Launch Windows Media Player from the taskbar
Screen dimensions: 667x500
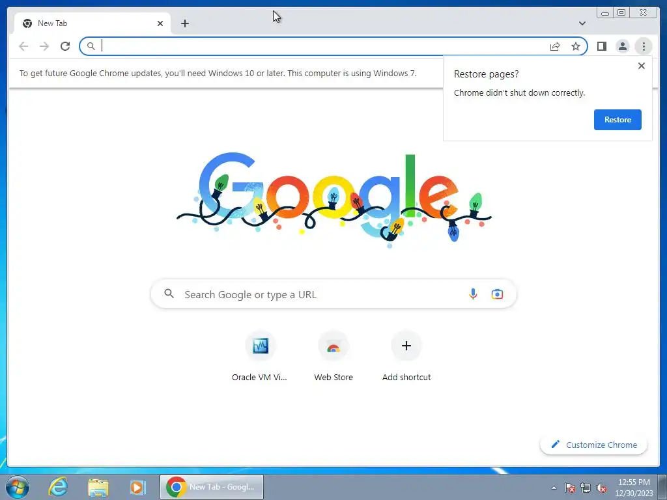pyautogui.click(x=138, y=487)
